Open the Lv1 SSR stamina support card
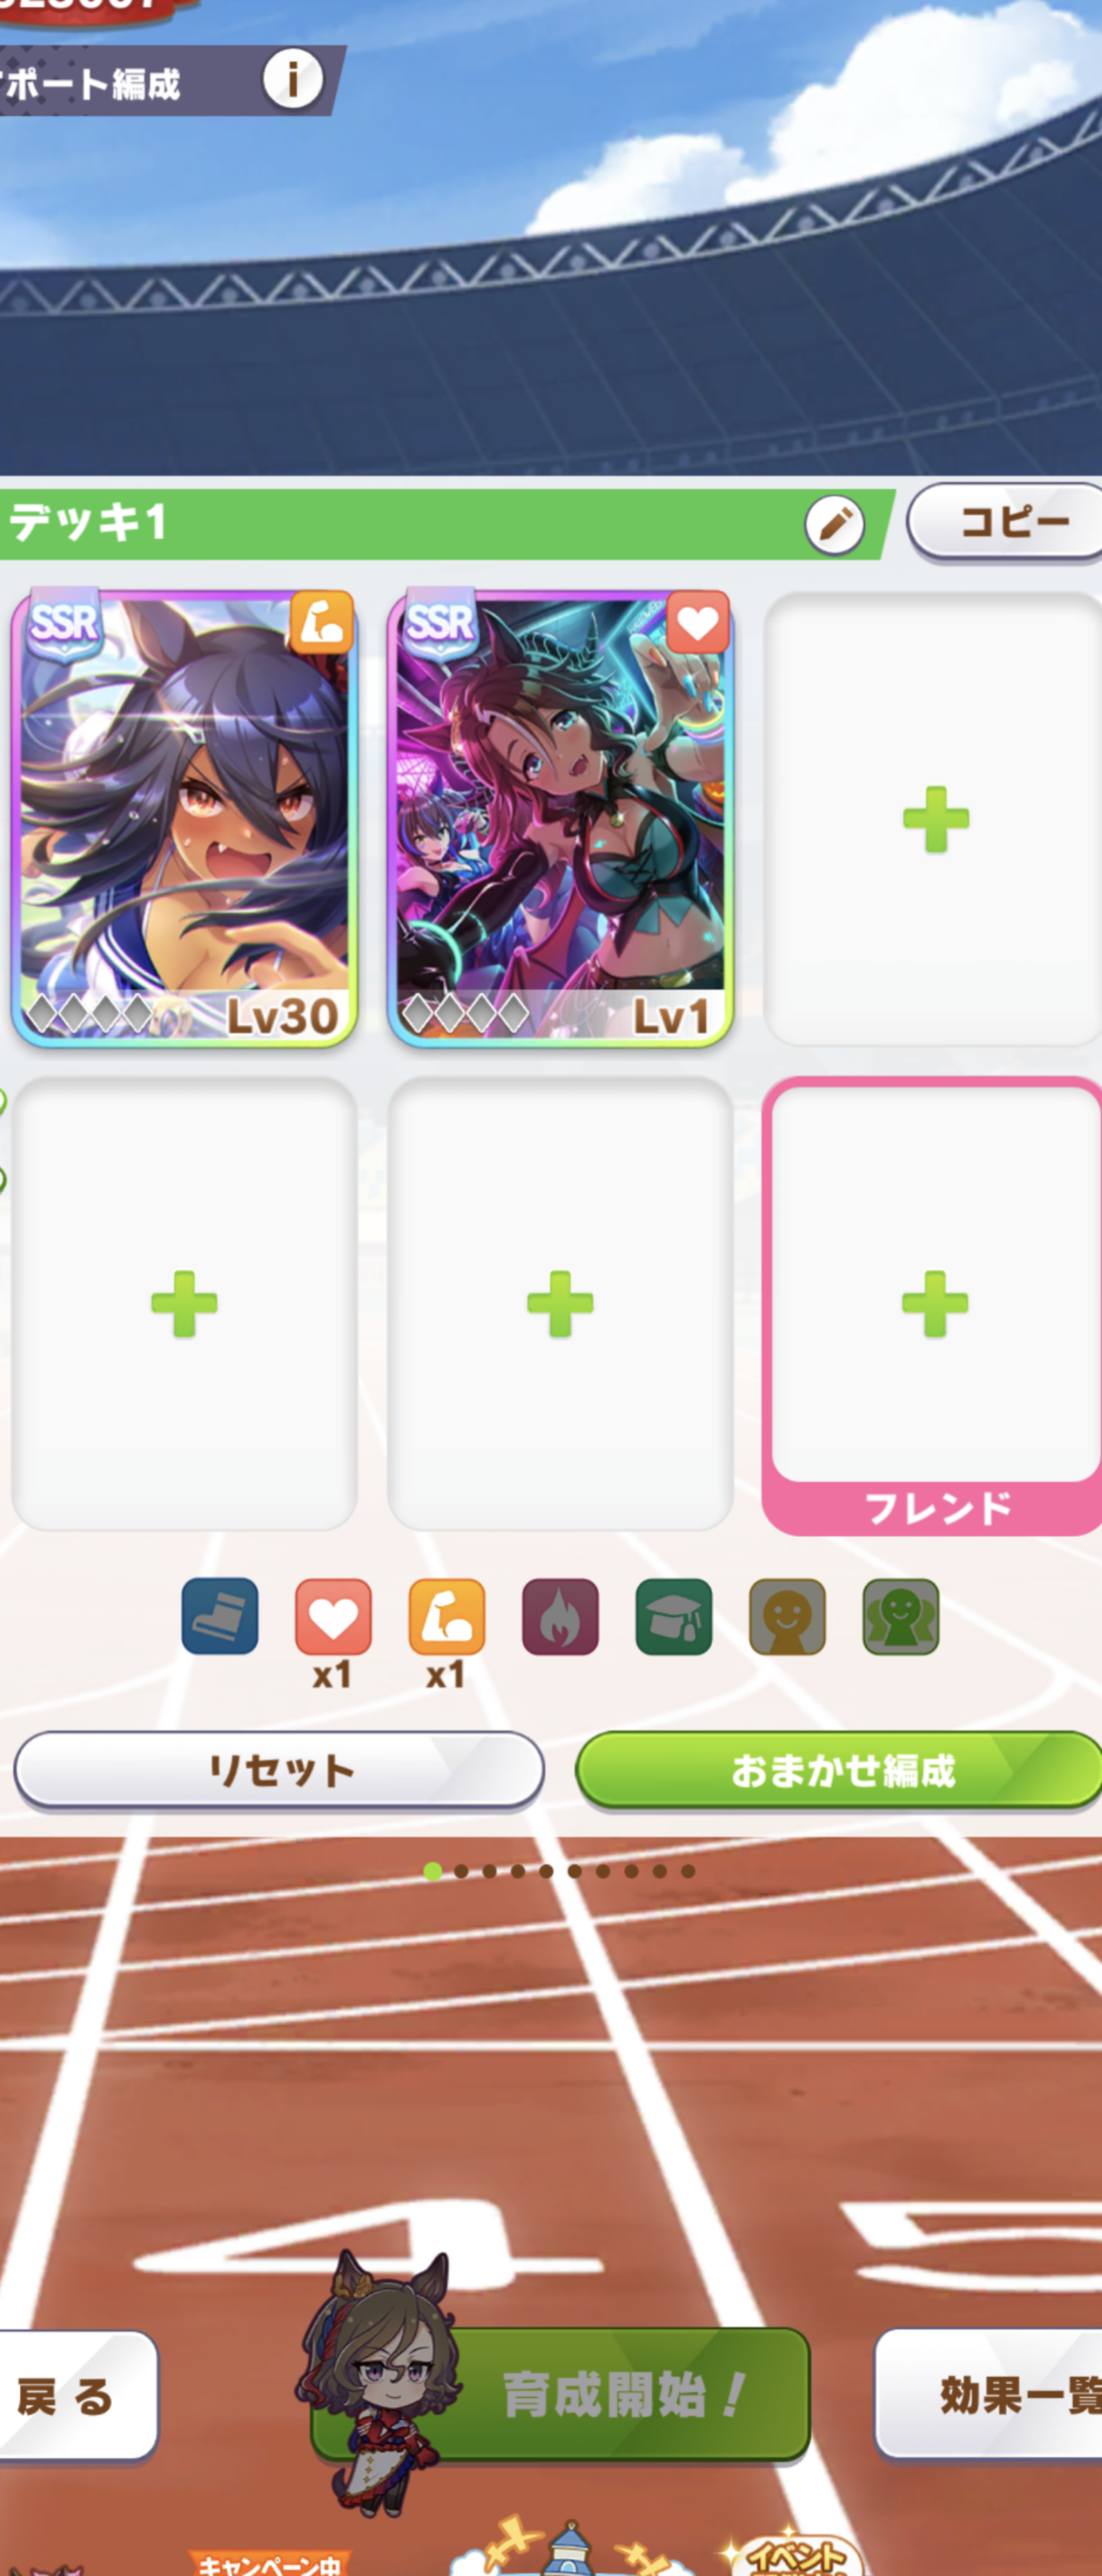Image resolution: width=1102 pixels, height=2576 pixels. coord(560,818)
